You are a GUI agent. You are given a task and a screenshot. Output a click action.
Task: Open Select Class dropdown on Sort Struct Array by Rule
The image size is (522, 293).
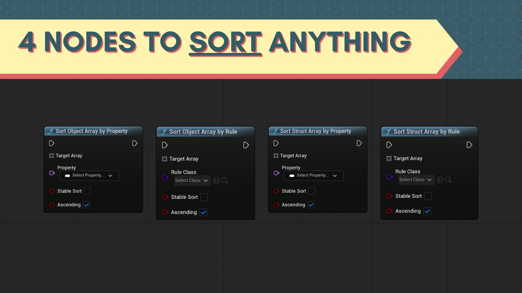(x=416, y=180)
